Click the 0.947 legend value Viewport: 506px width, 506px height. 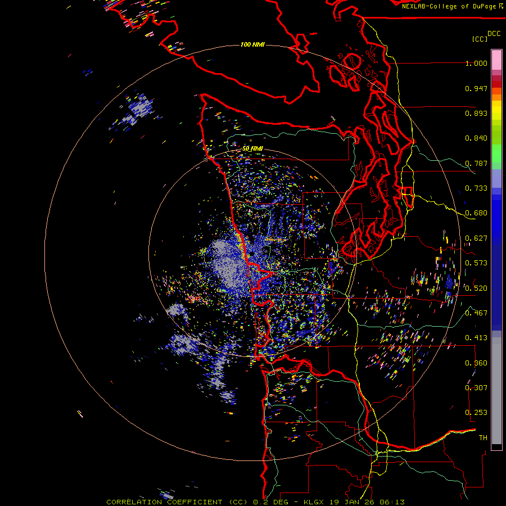(476, 88)
